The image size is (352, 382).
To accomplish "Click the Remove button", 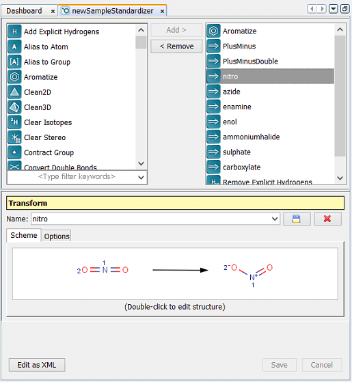I will 176,46.
